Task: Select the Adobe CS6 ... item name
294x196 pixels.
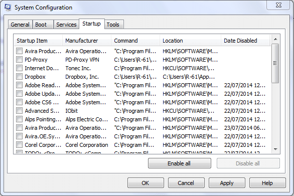Action: pyautogui.click(x=42, y=102)
